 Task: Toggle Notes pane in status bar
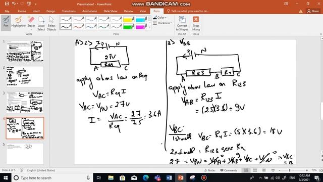tap(210, 170)
